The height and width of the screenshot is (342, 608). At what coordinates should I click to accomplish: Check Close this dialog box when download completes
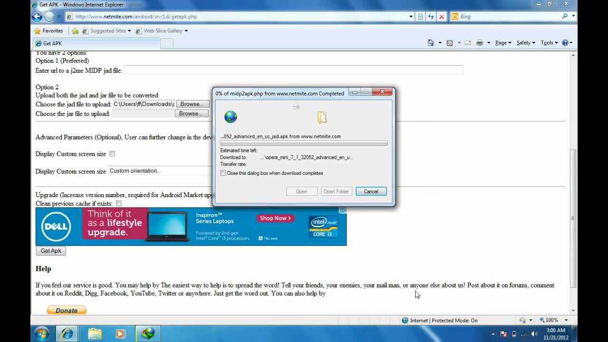223,173
